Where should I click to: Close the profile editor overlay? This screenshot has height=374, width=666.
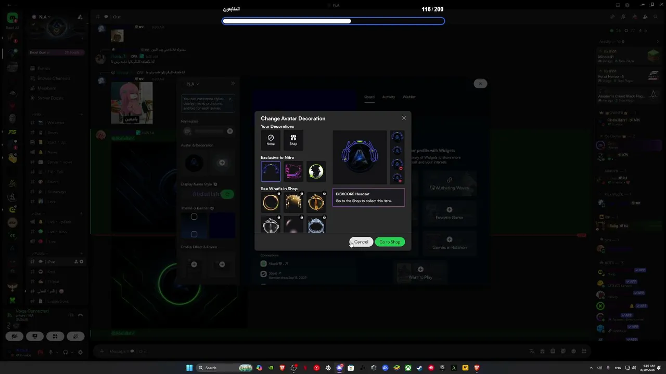pyautogui.click(x=480, y=84)
